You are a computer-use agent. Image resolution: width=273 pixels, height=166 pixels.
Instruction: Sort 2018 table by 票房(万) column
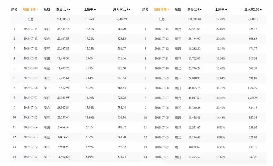coord(194,9)
